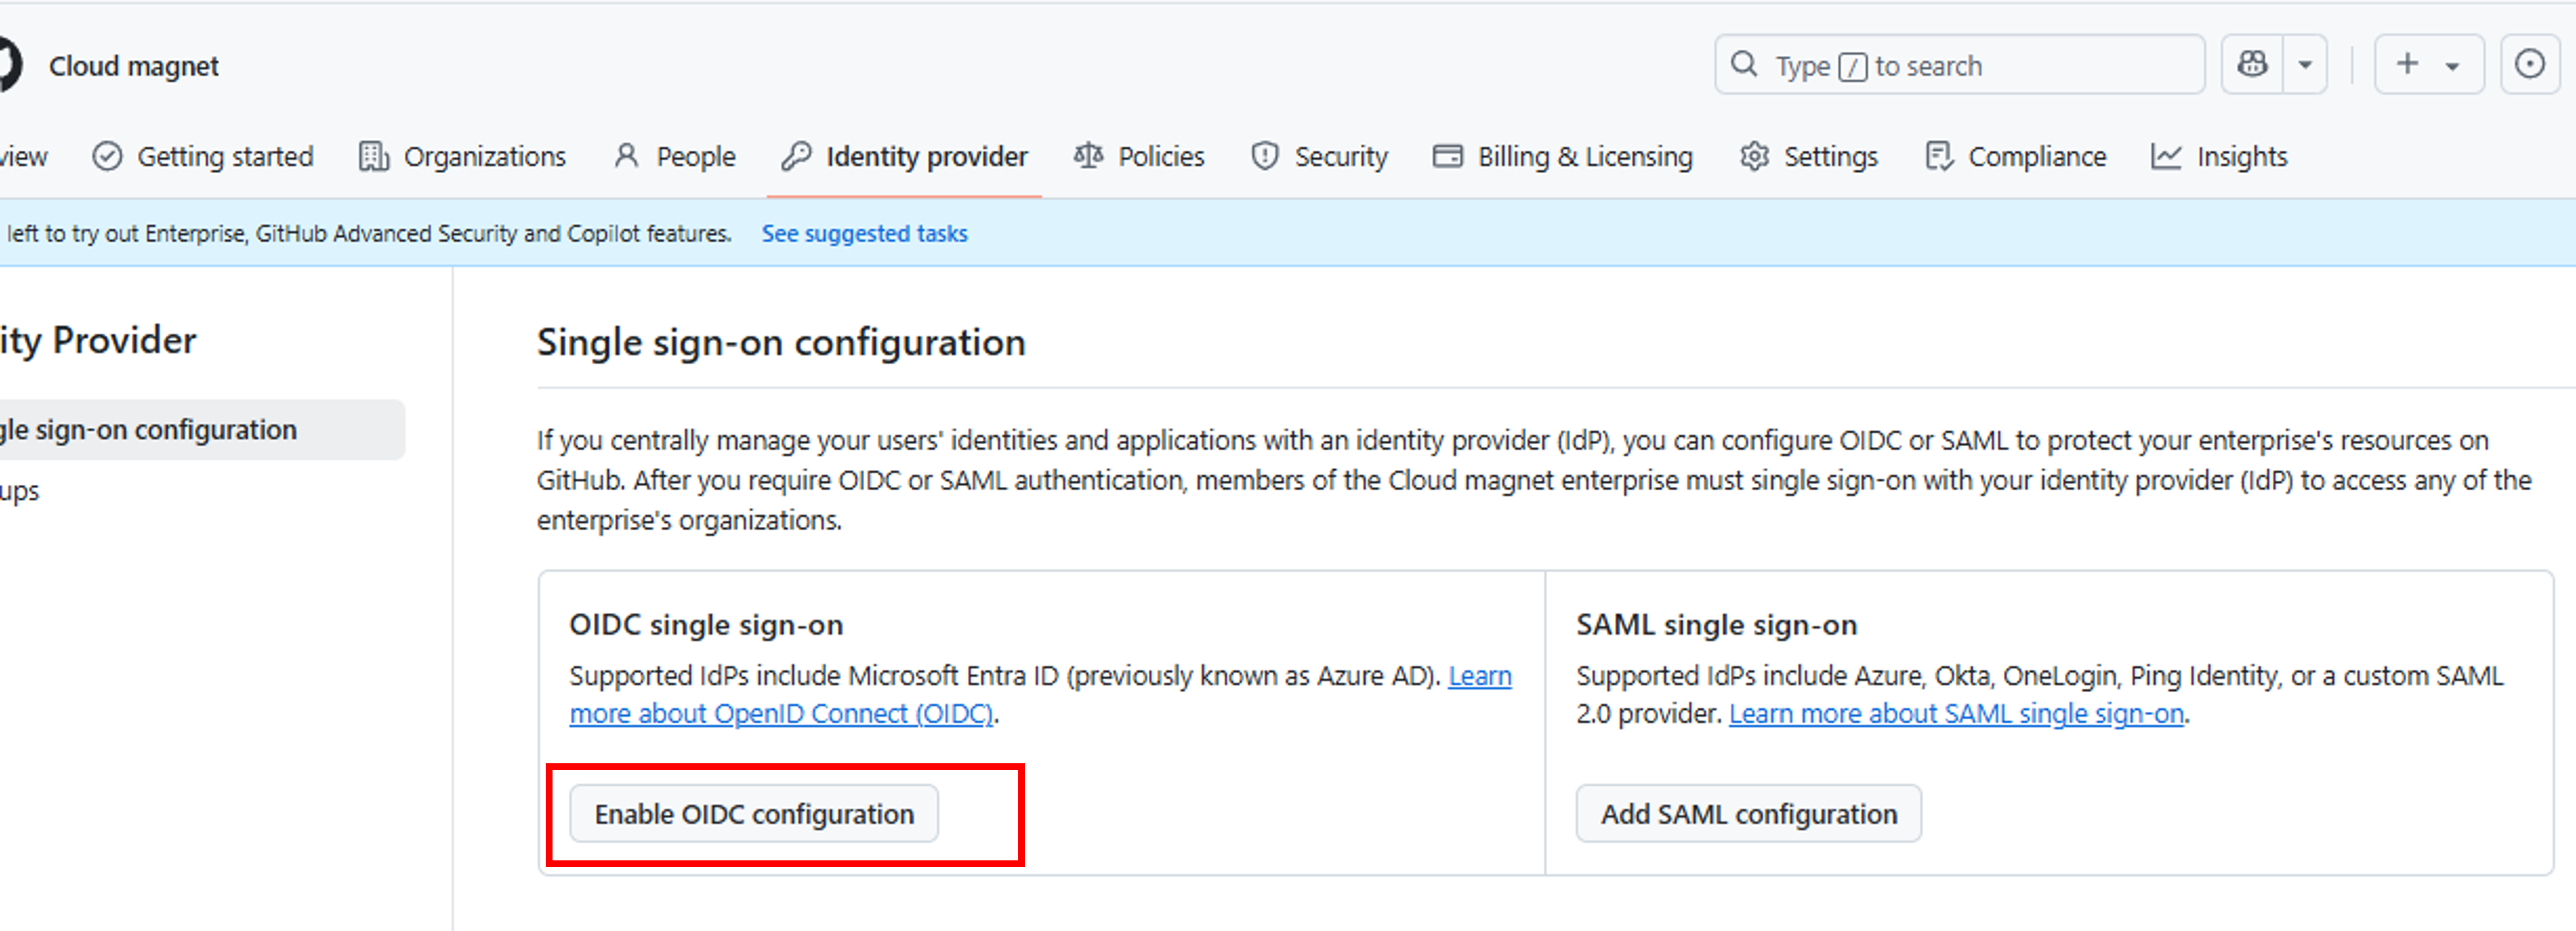2576x931 pixels.
Task: Expand the Copilot dropdown arrow
Action: pyautogui.click(x=2305, y=65)
